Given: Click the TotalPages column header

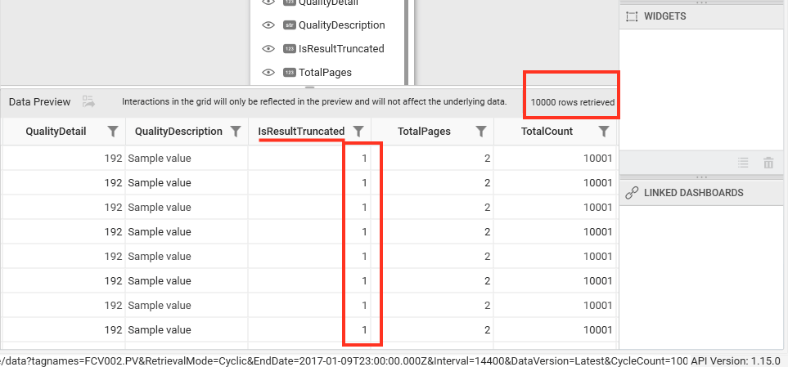Looking at the screenshot, I should click(x=424, y=132).
